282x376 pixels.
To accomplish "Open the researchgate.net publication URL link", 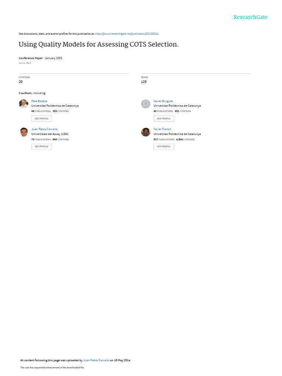I will pyautogui.click(x=127, y=34).
